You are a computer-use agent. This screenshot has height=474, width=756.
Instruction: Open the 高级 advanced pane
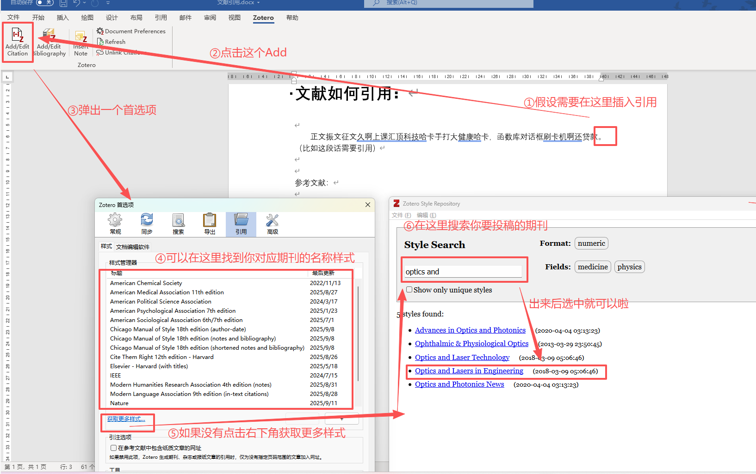273,225
